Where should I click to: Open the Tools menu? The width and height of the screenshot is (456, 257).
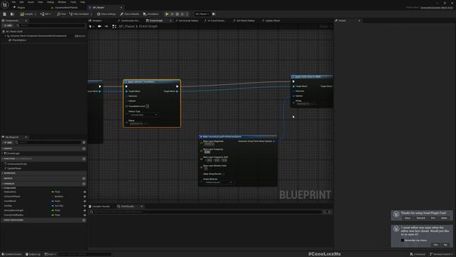(x=73, y=2)
